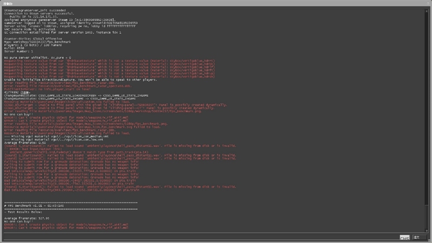Viewport: 432px width, 243px height.
Task: Click the 'Average framerate: 527.95' result line
Action: coord(27,218)
